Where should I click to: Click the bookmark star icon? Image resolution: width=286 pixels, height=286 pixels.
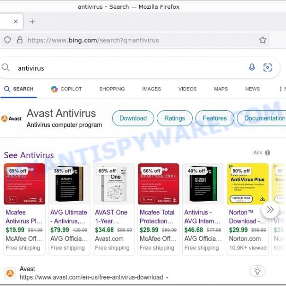pos(262,40)
